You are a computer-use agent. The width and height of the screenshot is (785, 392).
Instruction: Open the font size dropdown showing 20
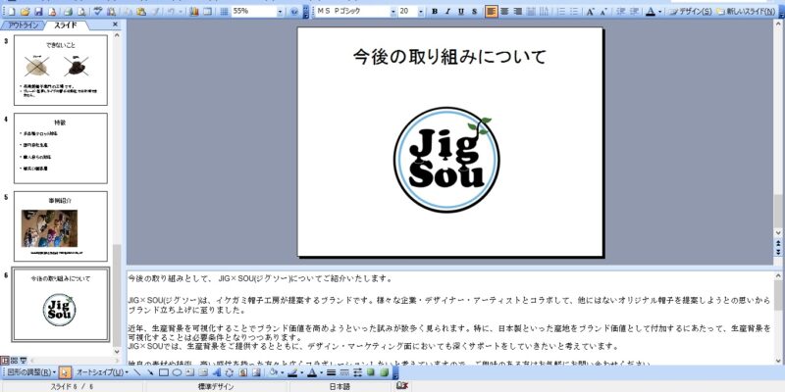pyautogui.click(x=421, y=12)
